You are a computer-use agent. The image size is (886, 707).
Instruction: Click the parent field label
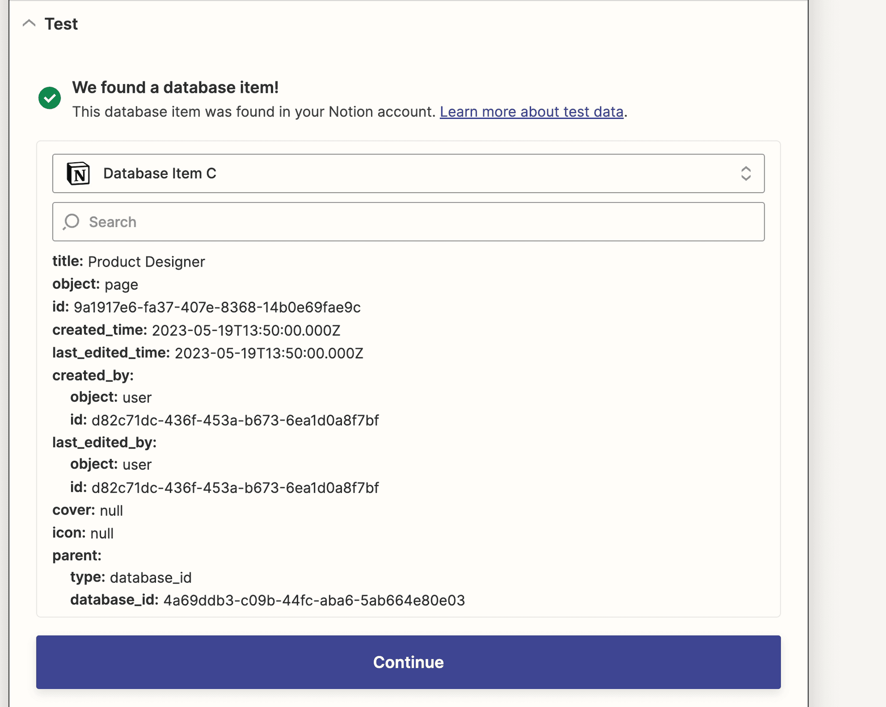77,555
